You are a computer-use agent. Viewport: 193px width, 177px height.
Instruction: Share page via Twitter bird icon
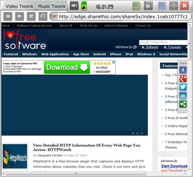183,87
